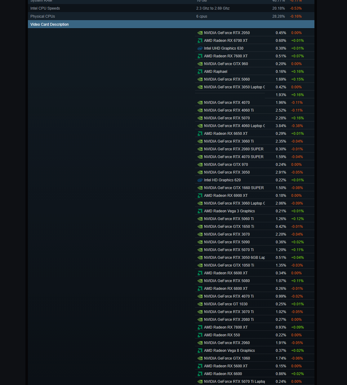
Task: Click the AMD logo beside Radeon RX 7800 XT
Action: (200, 327)
